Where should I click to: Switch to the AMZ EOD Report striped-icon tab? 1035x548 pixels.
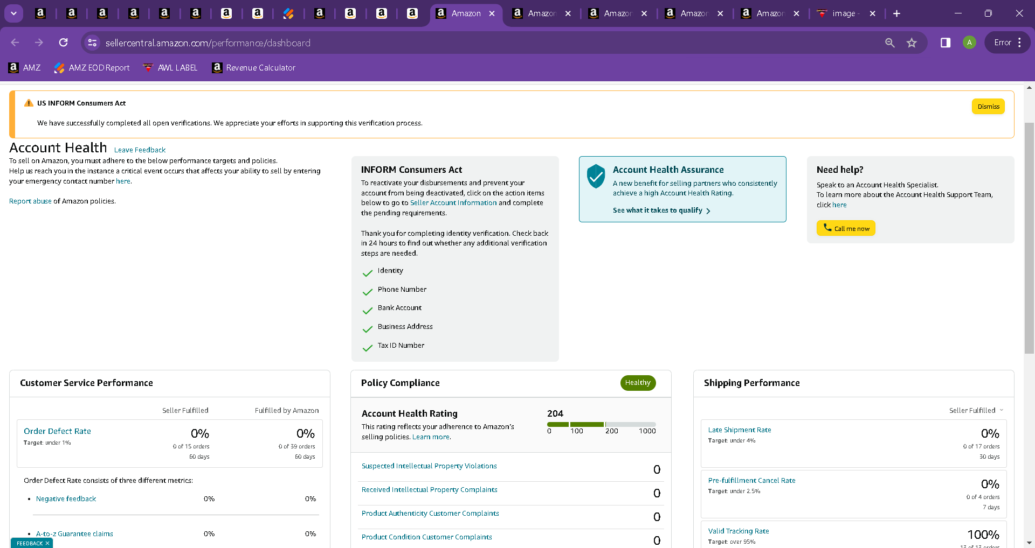tap(288, 13)
